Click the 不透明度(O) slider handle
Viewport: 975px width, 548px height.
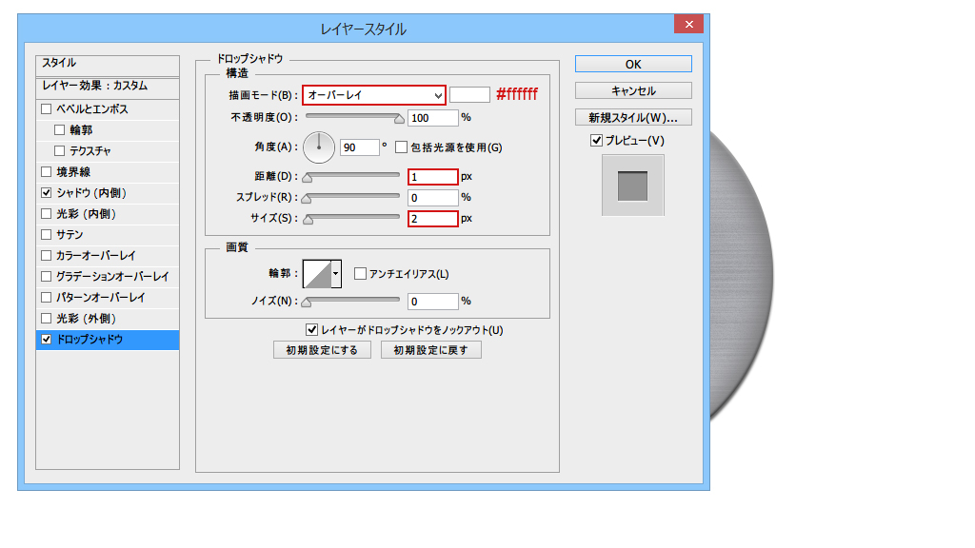click(x=399, y=118)
